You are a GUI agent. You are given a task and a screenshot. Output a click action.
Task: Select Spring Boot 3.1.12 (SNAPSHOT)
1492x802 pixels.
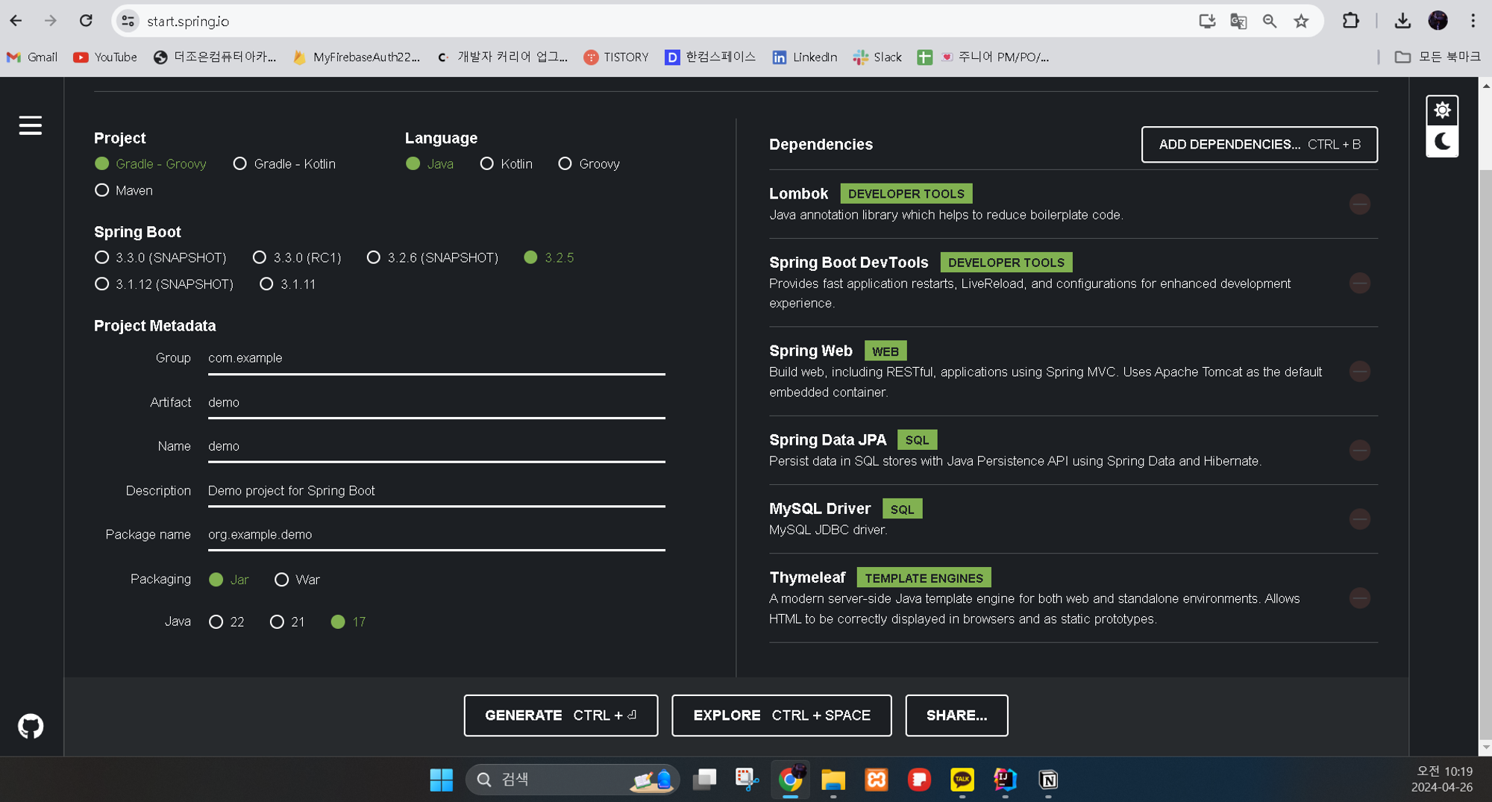tap(164, 284)
